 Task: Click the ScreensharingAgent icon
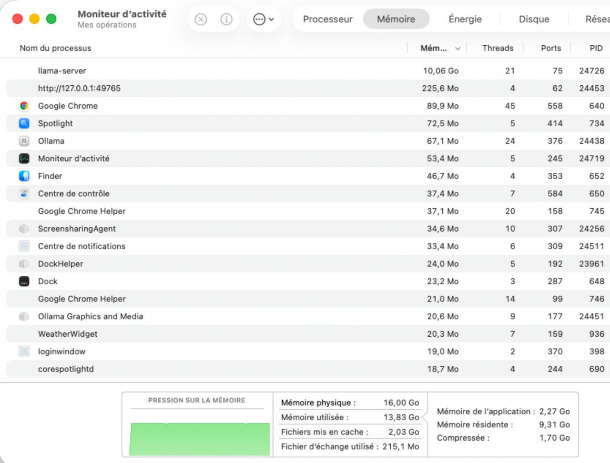(24, 229)
